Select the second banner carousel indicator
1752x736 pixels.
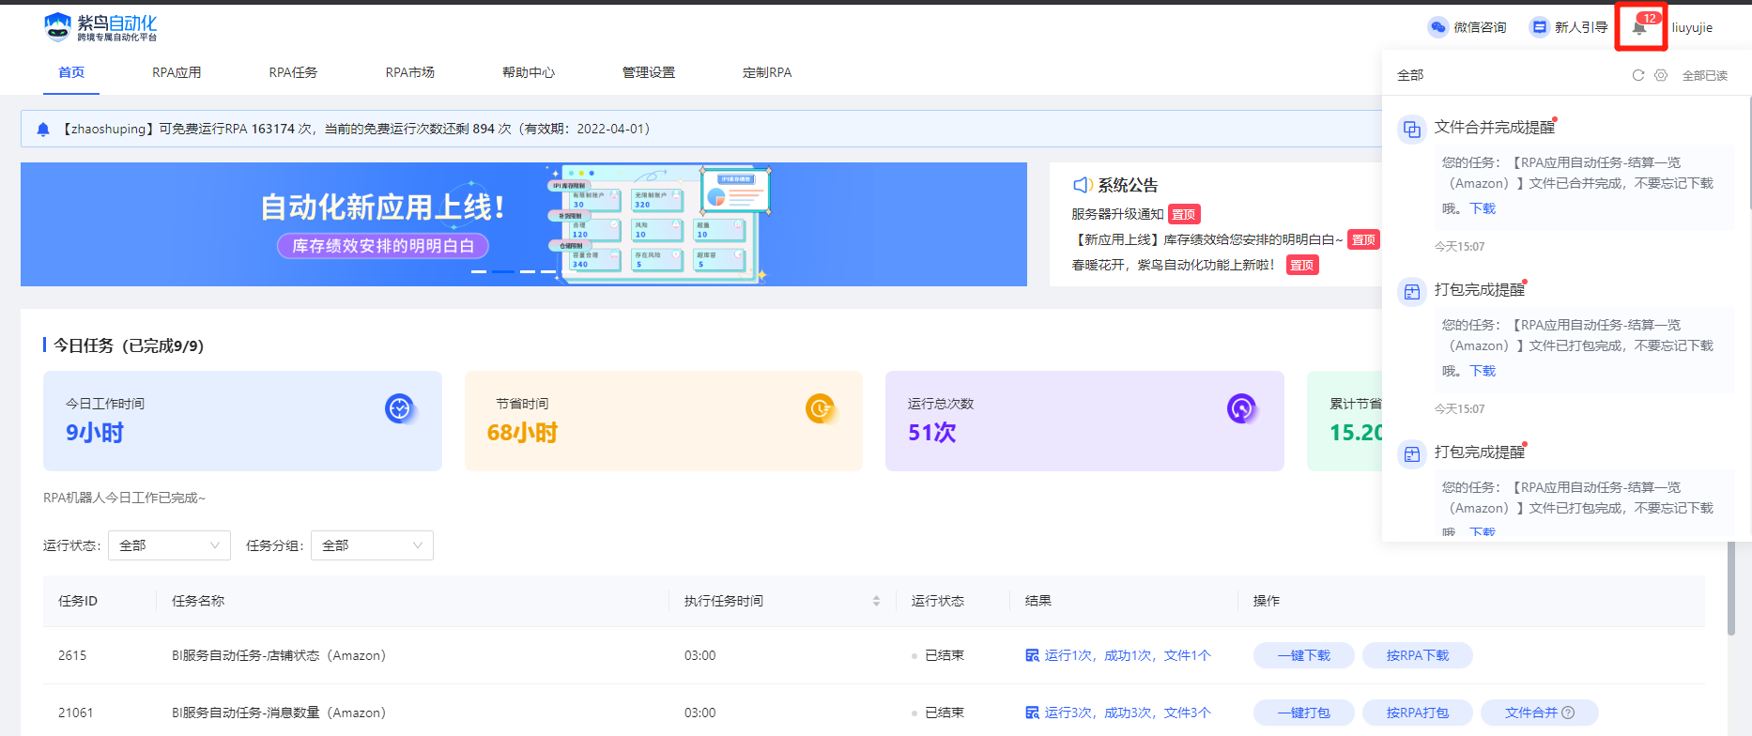(503, 271)
